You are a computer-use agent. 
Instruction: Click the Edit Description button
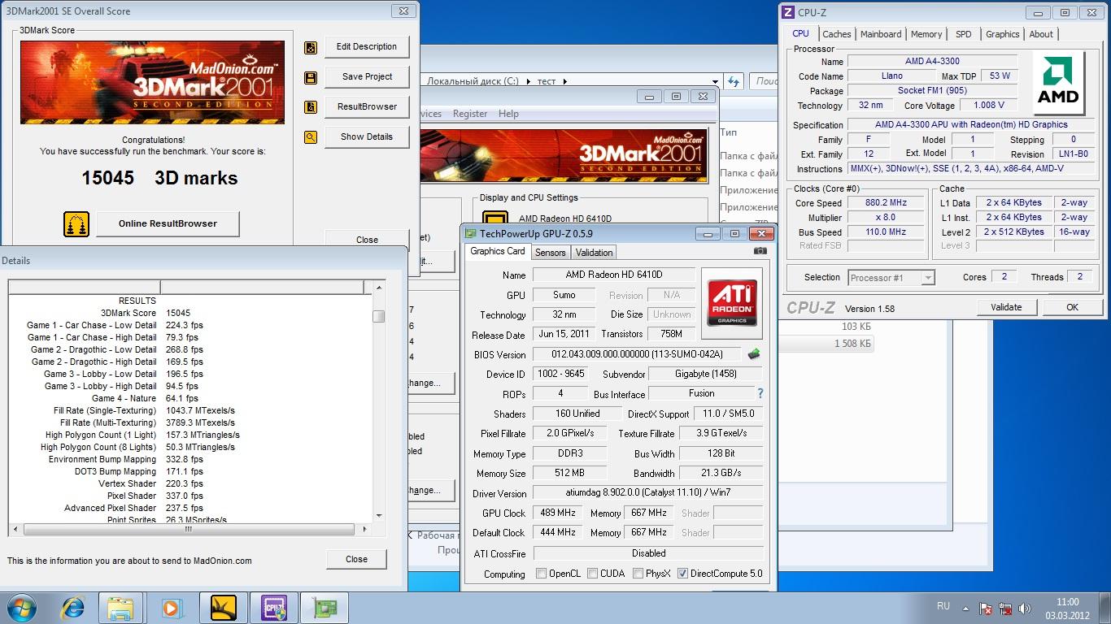coord(367,47)
